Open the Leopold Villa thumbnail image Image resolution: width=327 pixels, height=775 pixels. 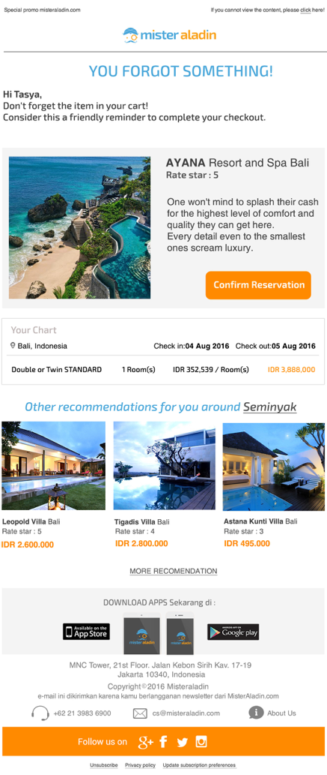53,466
